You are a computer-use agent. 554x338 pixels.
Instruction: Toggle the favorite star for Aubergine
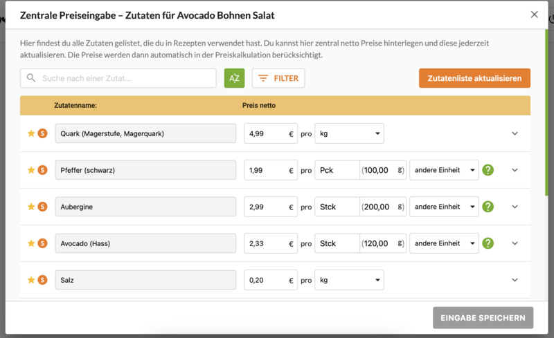click(x=30, y=207)
